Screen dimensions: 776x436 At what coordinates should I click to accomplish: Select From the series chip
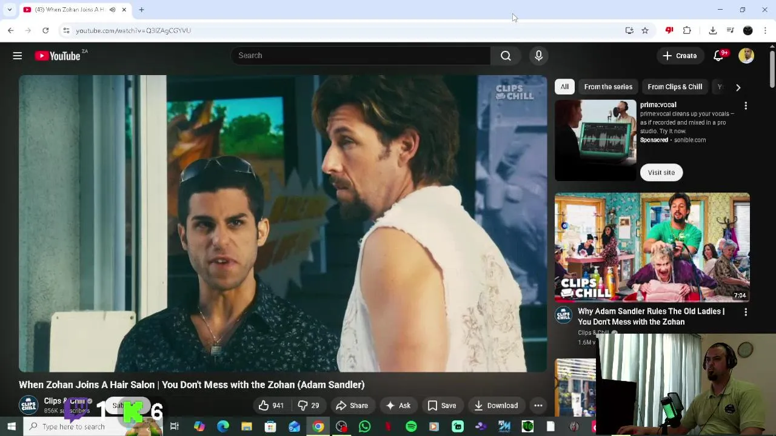(x=608, y=87)
